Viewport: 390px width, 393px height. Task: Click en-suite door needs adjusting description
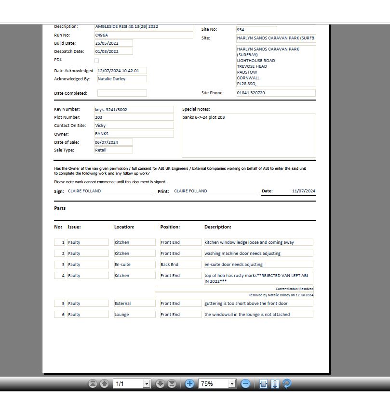click(x=258, y=265)
